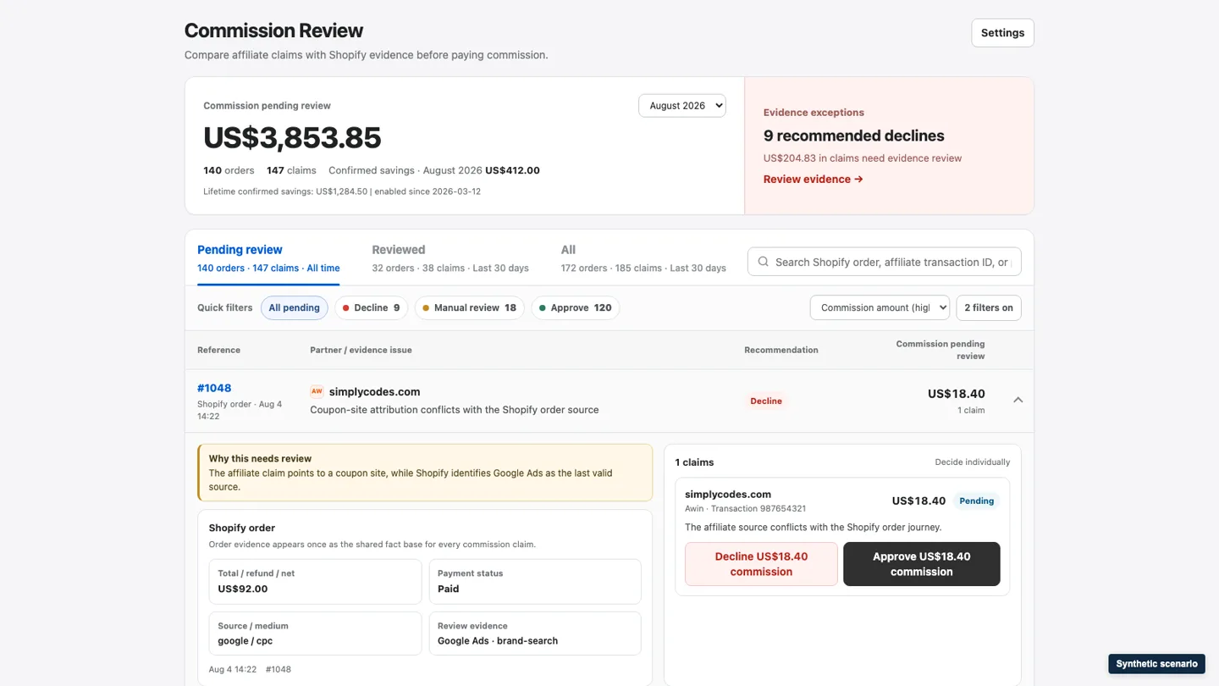The image size is (1219, 686).
Task: Open the August 2026 month dropdown
Action: pos(682,106)
